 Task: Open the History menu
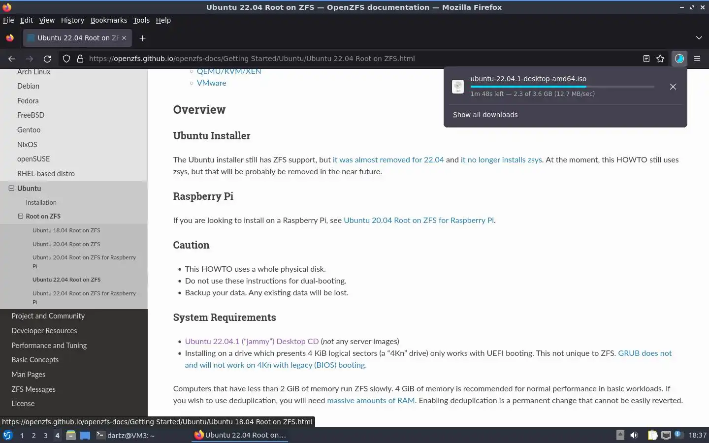pyautogui.click(x=72, y=20)
